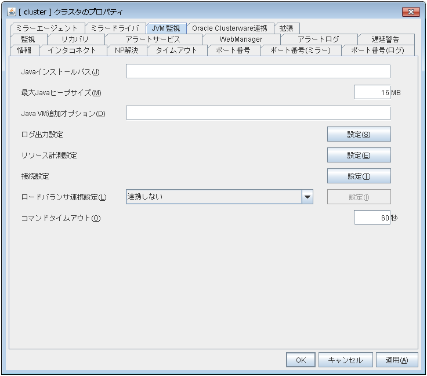Go to the リカバリ tab
The height and width of the screenshot is (376, 427).
[75, 39]
